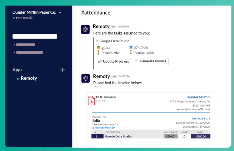Click the Dunder Mufflin invoice heading
234x151 pixels.
point(198,97)
